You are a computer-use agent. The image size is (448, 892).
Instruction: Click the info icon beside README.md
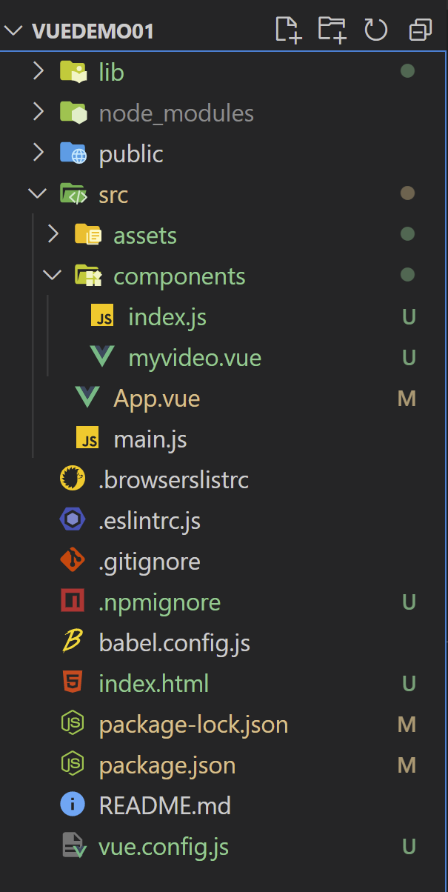[73, 805]
